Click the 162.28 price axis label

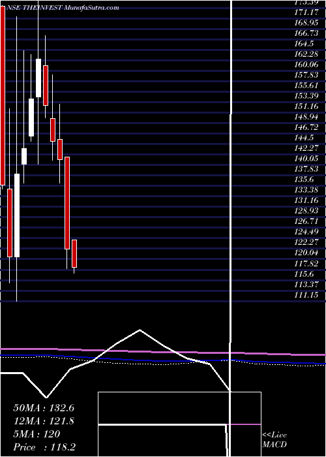(x=306, y=54)
